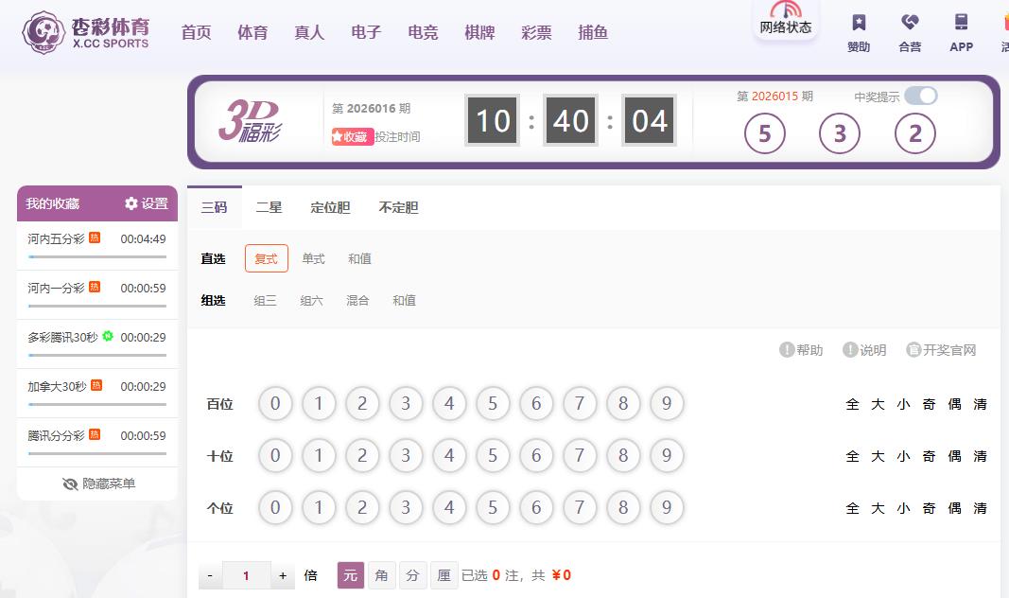Click the APP mobile phone icon
This screenshot has width=1009, height=598.
point(961,23)
